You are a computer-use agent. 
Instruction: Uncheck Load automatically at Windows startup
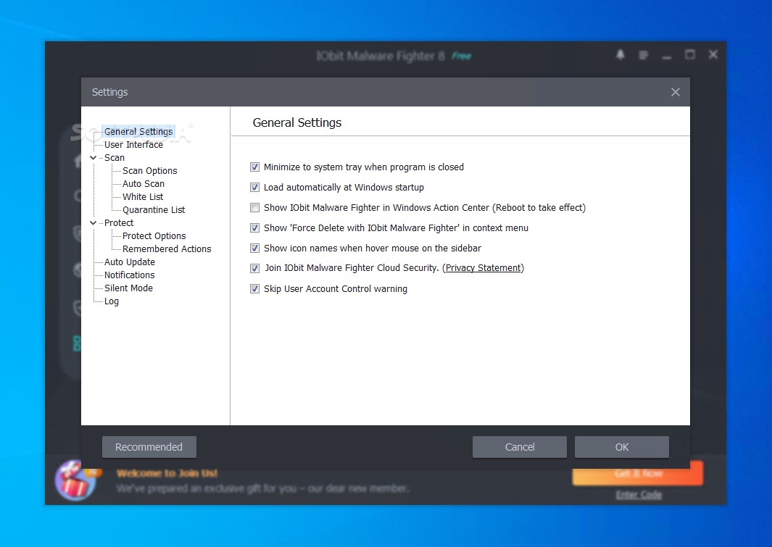coord(254,188)
